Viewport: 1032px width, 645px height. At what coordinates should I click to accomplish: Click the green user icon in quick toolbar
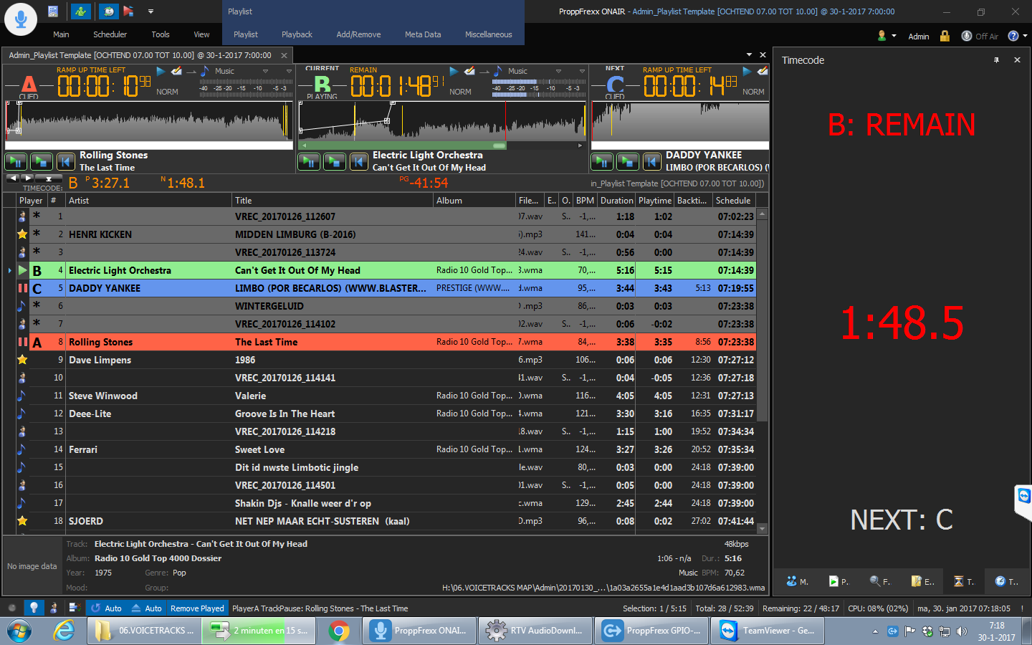click(x=80, y=11)
